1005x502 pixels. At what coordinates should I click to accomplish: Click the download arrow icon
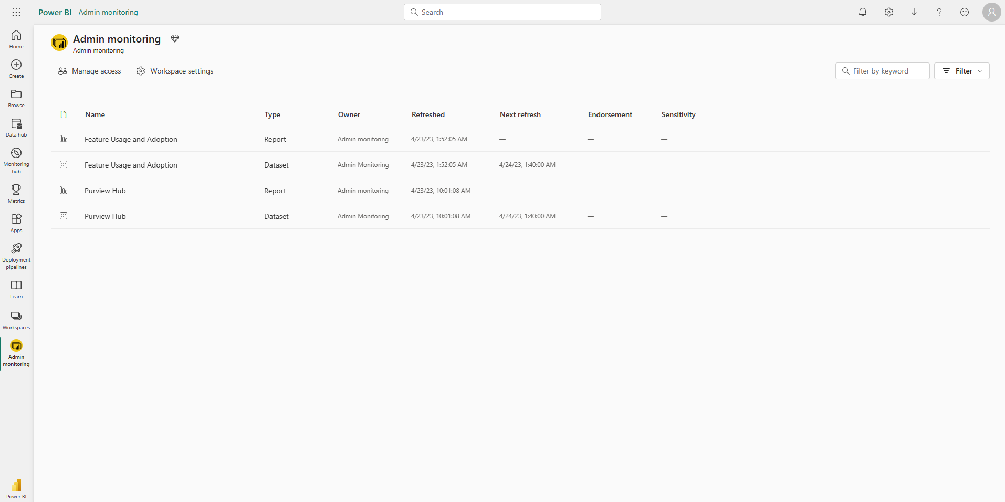tap(914, 12)
